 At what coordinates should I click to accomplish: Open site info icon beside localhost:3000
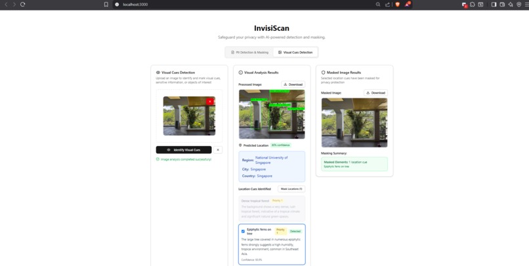tap(117, 5)
